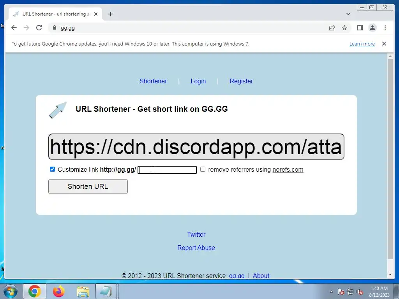The image size is (399, 299).
Task: Open the notepad app in taskbar
Action: (106, 291)
